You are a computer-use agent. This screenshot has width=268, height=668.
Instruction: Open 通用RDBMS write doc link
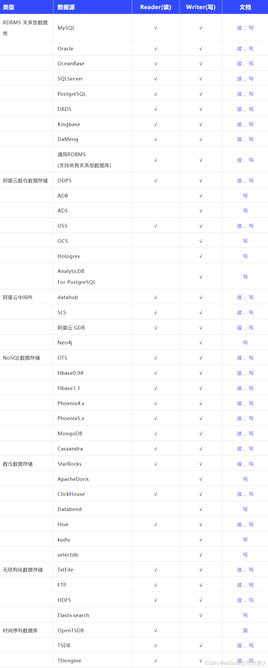(x=251, y=160)
